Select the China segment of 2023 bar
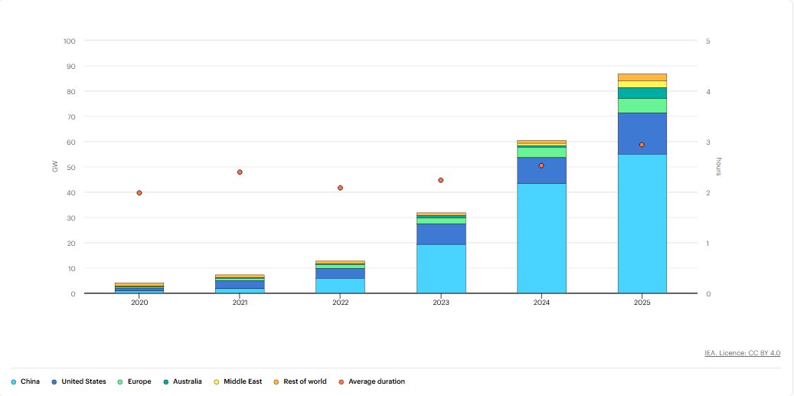 [441, 269]
